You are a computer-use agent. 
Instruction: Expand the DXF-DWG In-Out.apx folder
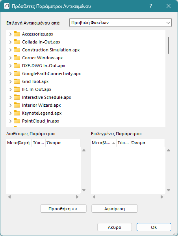tap(10, 66)
